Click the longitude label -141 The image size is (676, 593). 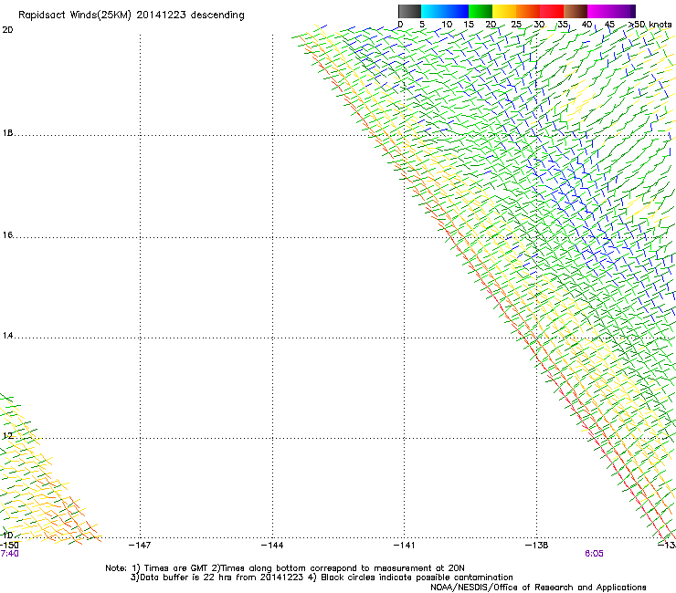pyautogui.click(x=405, y=546)
